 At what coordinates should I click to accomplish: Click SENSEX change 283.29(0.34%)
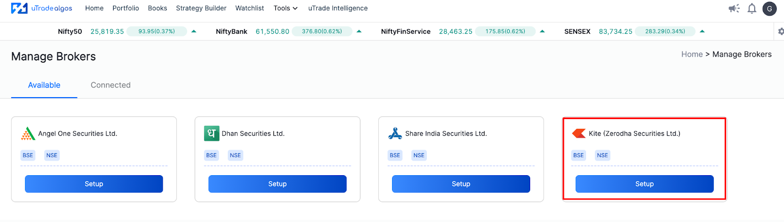tap(665, 31)
